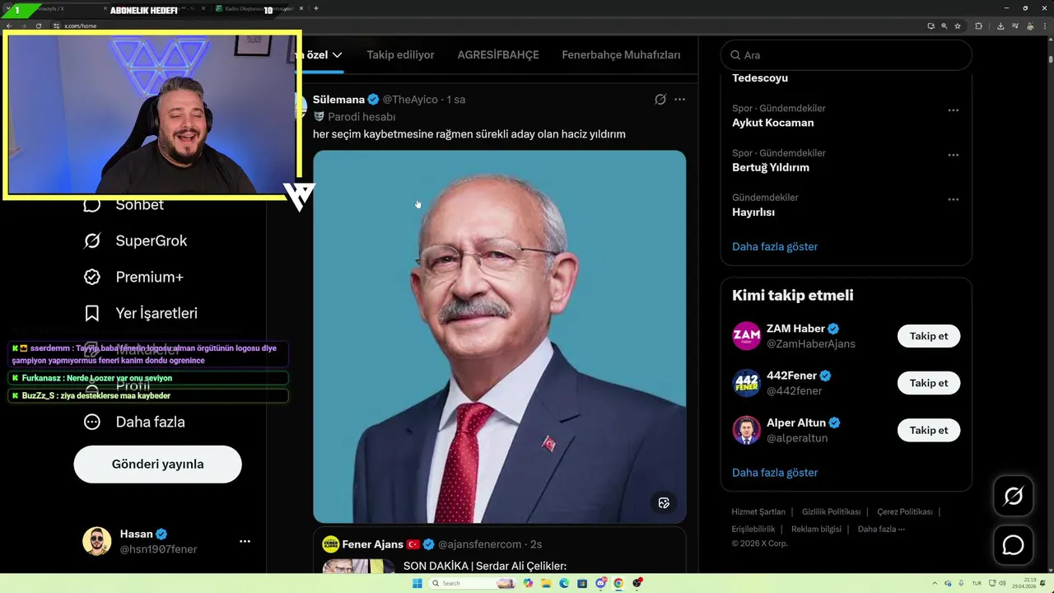Open a new browser tab with plus
The image size is (1054, 593).
[x=316, y=8]
